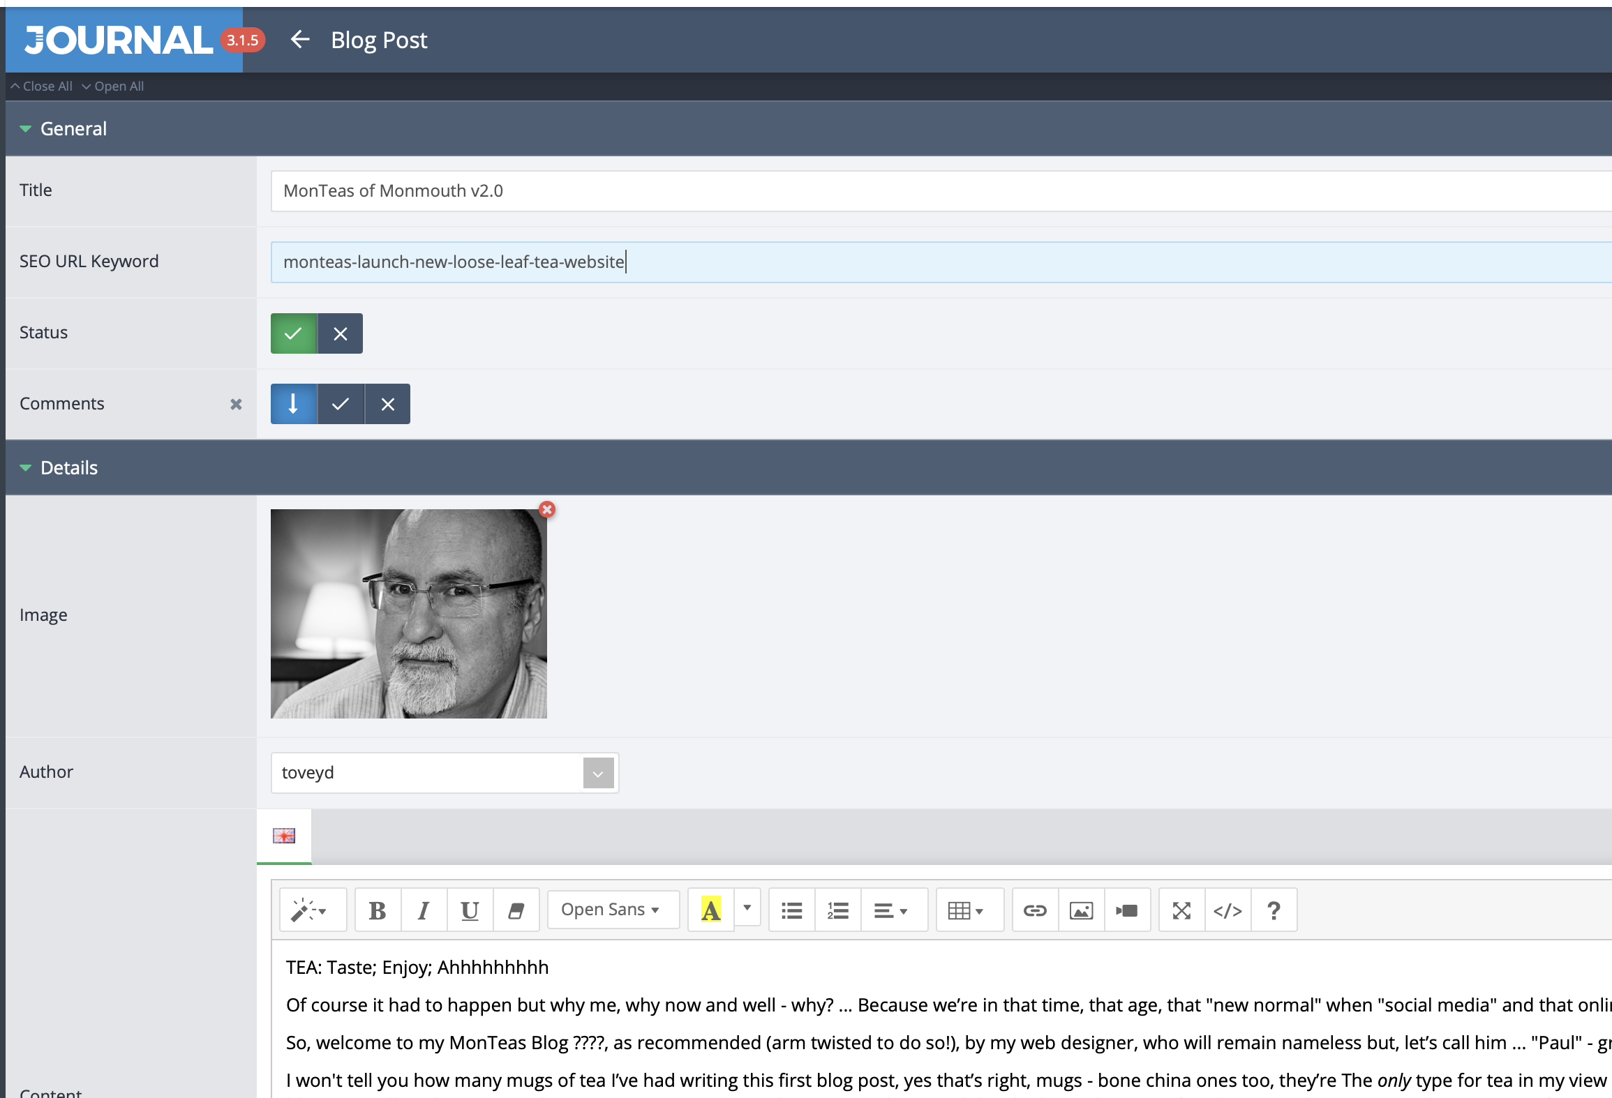Screen dimensions: 1612x1098
Task: Apply italic formatting in the editor
Action: [424, 910]
